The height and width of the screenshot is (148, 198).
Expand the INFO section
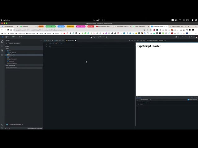tap(7, 47)
